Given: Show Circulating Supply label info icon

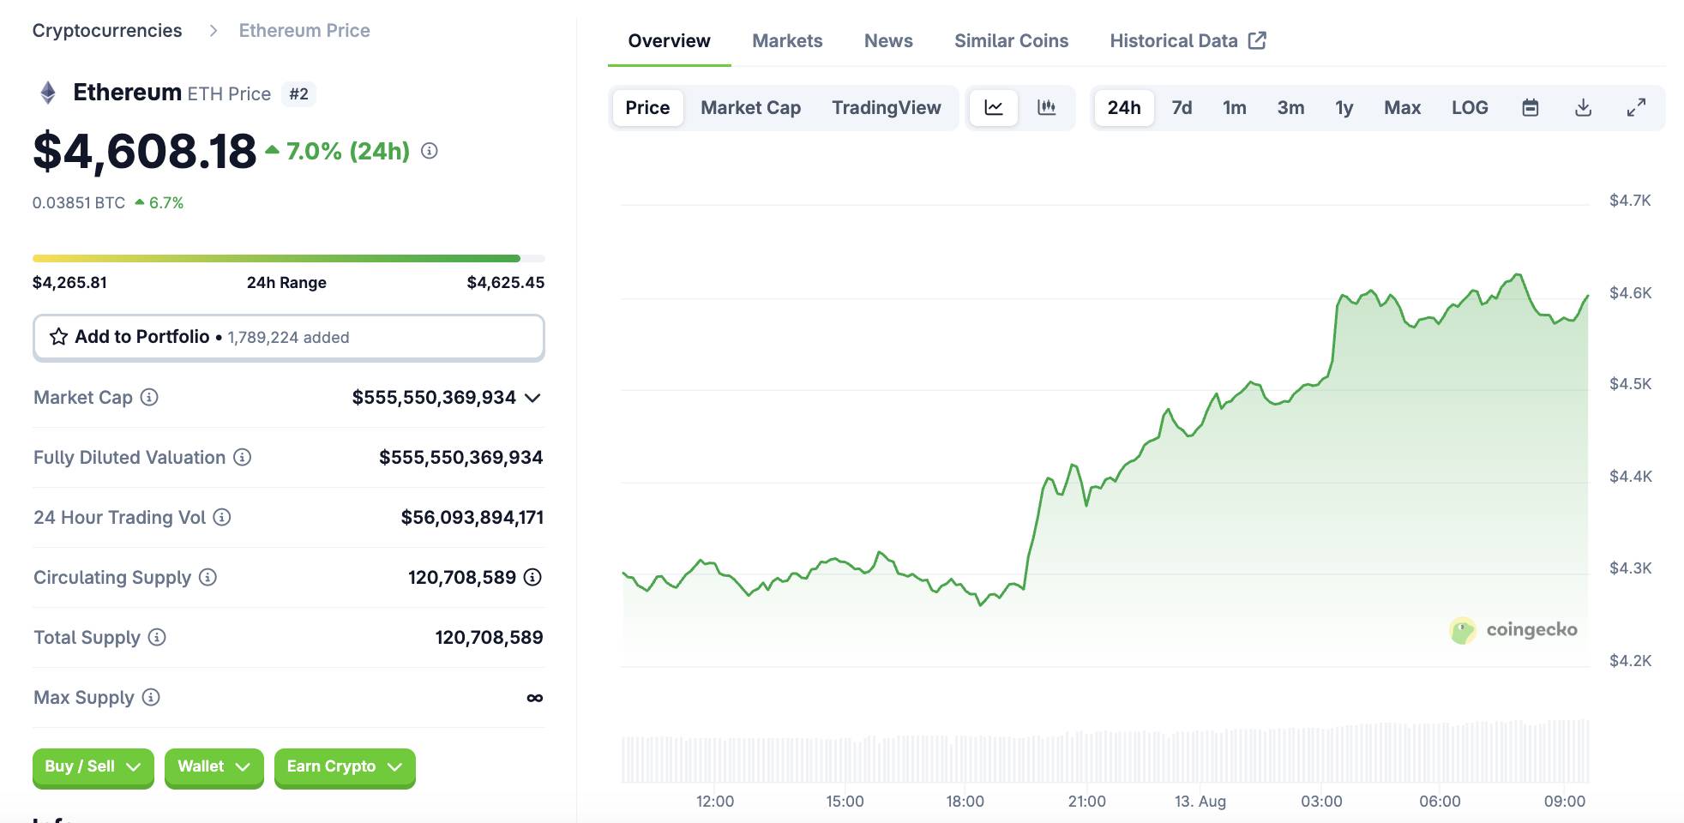Looking at the screenshot, I should tap(207, 577).
